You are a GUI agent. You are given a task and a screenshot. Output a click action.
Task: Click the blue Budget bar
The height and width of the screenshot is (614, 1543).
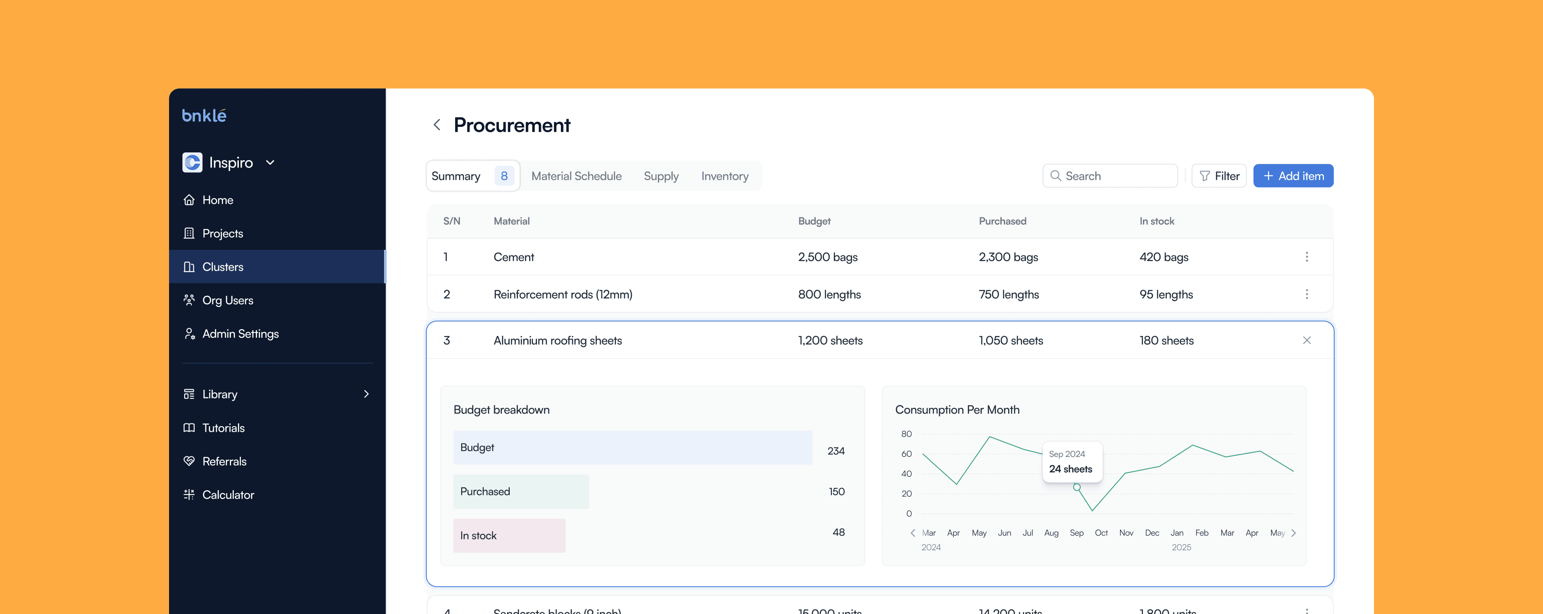click(632, 447)
